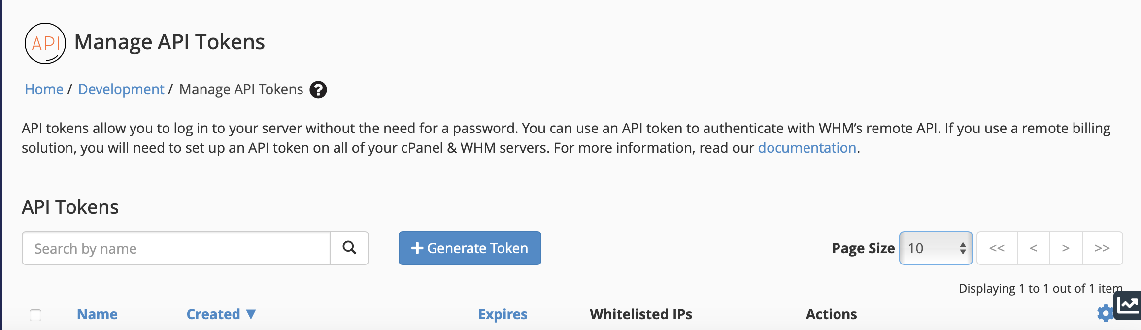This screenshot has width=1141, height=330.
Task: Click the chart graph icon at right edge
Action: (x=1128, y=305)
